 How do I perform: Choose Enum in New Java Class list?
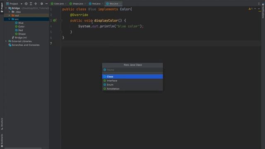(x=132, y=84)
